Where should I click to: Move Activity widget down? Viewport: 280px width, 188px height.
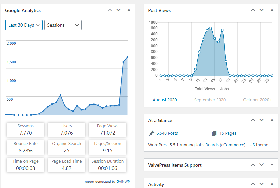click(262, 184)
